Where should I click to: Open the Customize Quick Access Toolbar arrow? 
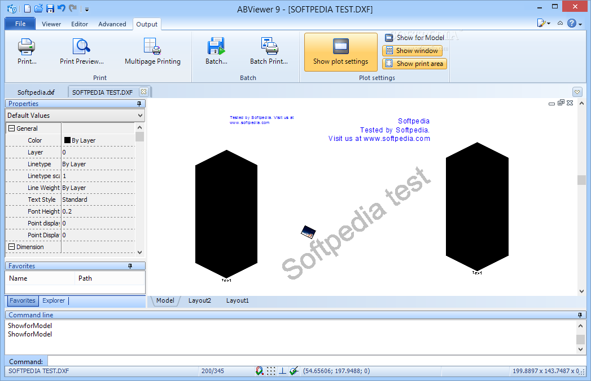point(87,9)
